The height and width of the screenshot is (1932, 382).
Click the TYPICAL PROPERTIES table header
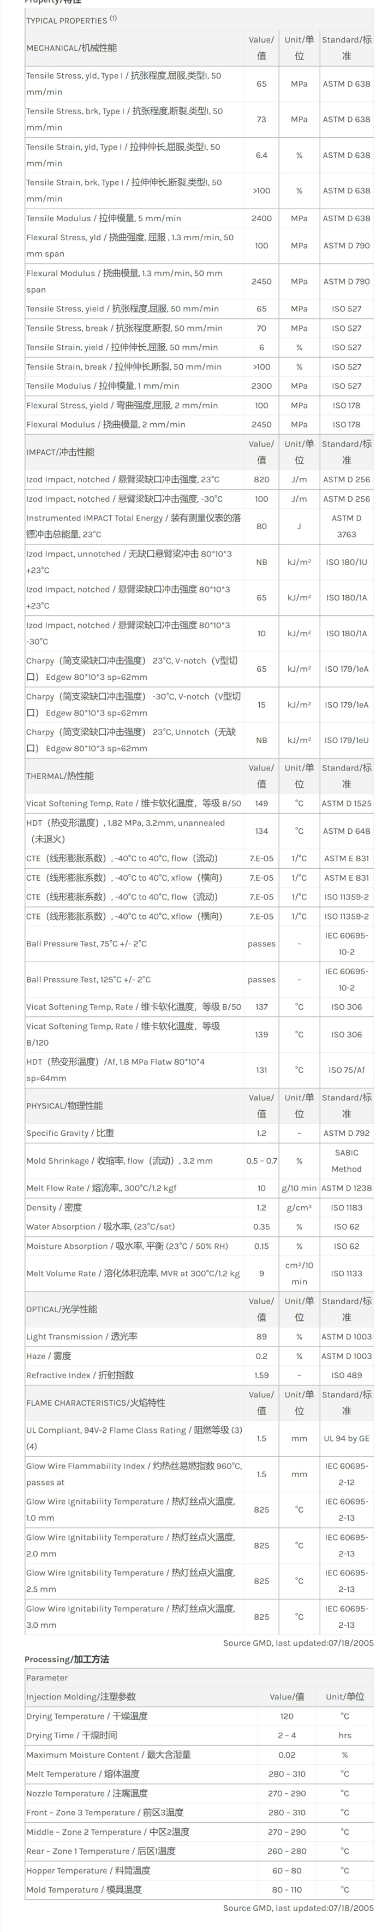coord(199,20)
